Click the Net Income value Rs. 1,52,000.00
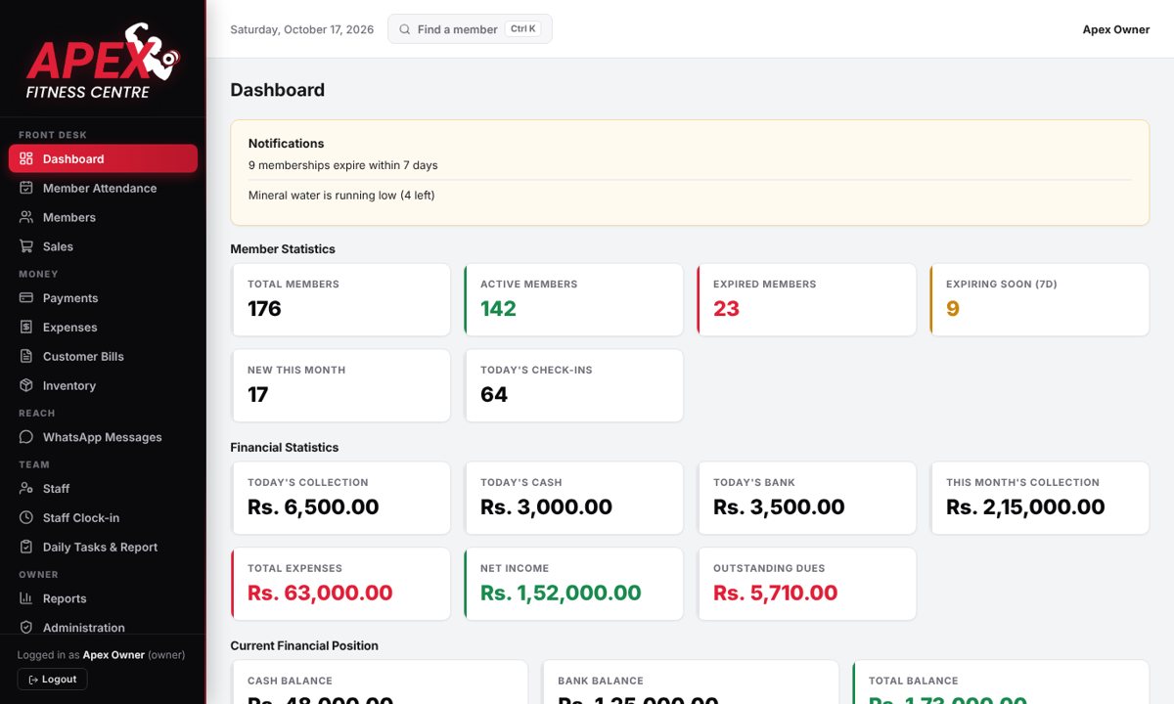The width and height of the screenshot is (1174, 704). 561,594
